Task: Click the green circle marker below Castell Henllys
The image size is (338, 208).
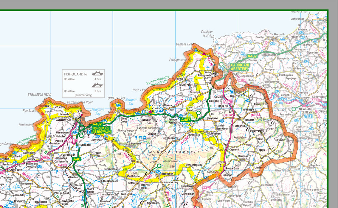Action: tap(198, 113)
